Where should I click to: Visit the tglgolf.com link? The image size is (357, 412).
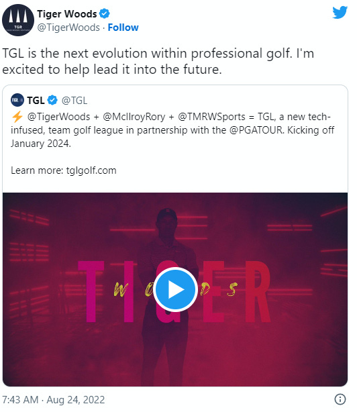pos(91,170)
